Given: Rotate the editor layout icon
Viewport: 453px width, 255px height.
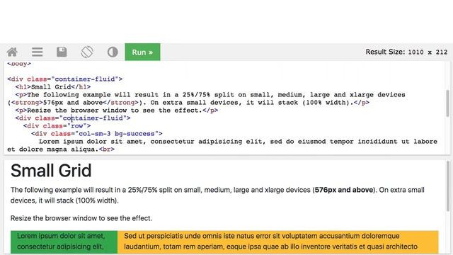Looking at the screenshot, I should pos(87,52).
